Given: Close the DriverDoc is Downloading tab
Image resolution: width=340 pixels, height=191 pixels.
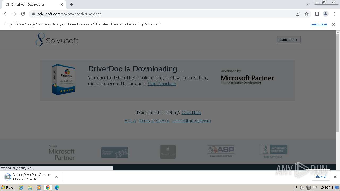Looking at the screenshot, I should [62, 5].
